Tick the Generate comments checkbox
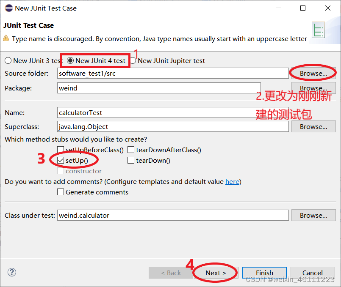 pos(61,192)
